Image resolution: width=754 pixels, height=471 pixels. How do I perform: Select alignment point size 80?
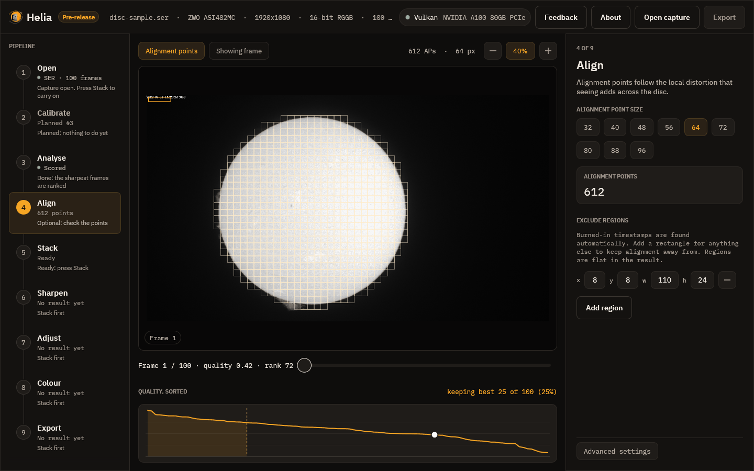[x=588, y=150]
